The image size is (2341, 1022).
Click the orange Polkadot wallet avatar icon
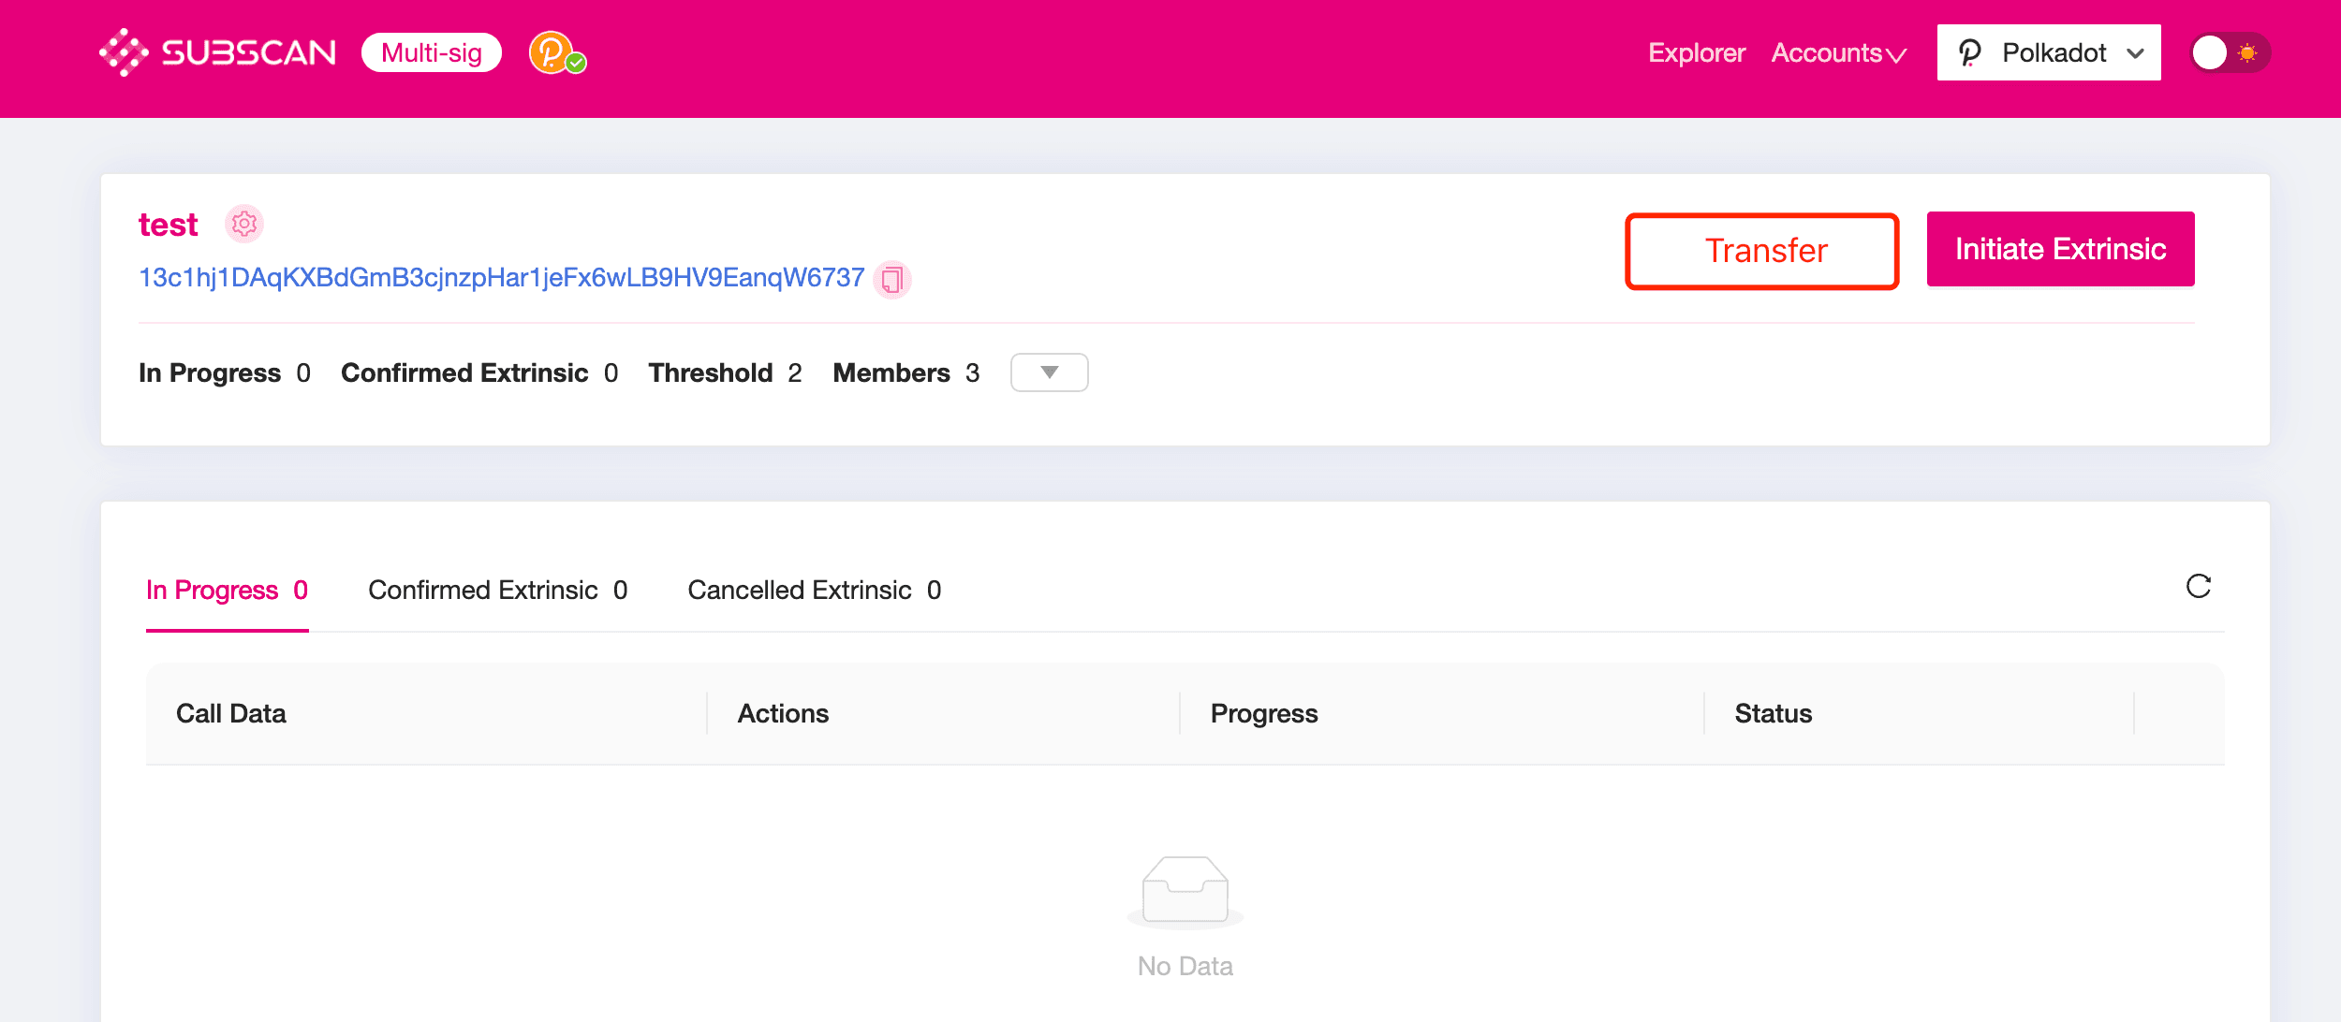[x=552, y=52]
